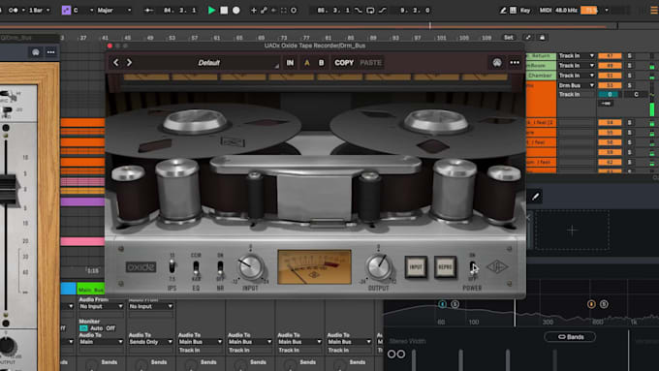Click the pencil icon below track list
This screenshot has height=371, width=659.
[535, 197]
